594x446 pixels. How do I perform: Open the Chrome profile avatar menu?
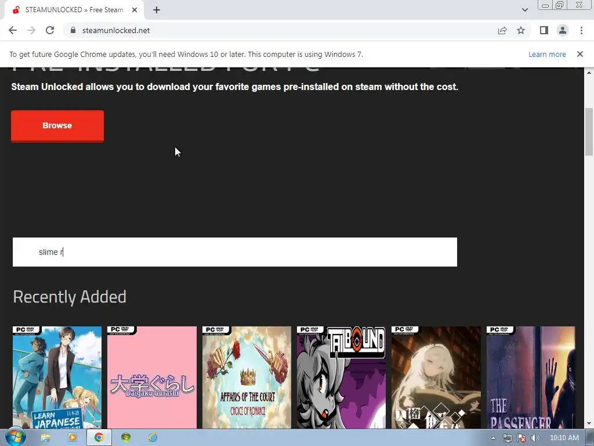click(563, 30)
